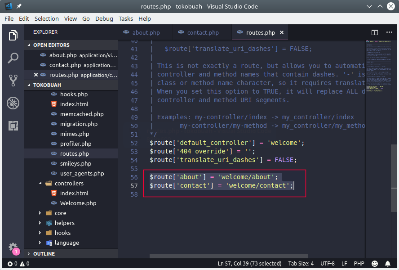Close the routes.php editor tab

point(282,32)
